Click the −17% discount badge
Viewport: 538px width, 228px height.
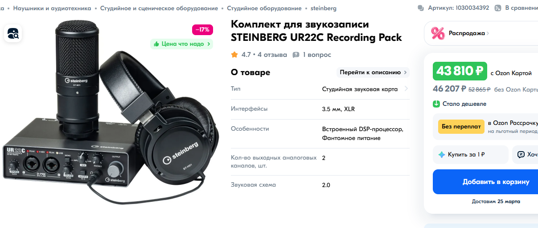pos(203,30)
